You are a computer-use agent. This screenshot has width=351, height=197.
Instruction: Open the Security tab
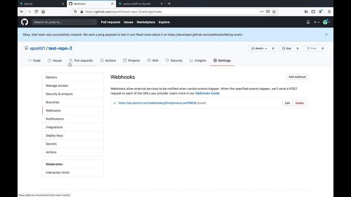[x=174, y=61]
